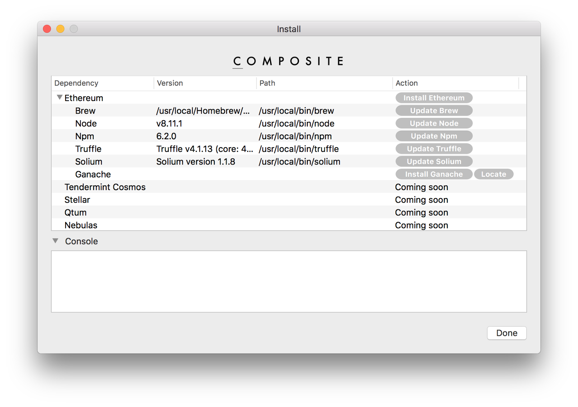Select the Stellar row
The width and height of the screenshot is (578, 407).
[289, 200]
